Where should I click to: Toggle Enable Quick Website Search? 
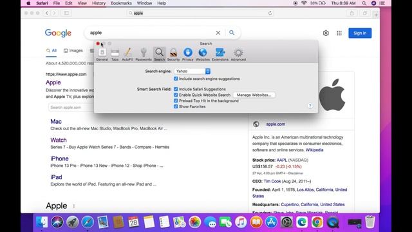pyautogui.click(x=176, y=95)
